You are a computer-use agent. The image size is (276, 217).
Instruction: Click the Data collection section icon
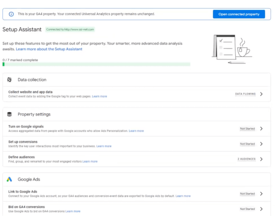coord(9,80)
